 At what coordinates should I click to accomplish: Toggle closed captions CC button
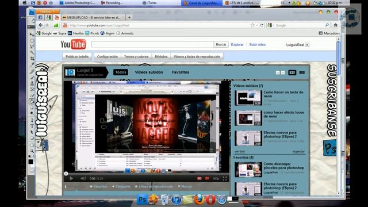coord(200,179)
